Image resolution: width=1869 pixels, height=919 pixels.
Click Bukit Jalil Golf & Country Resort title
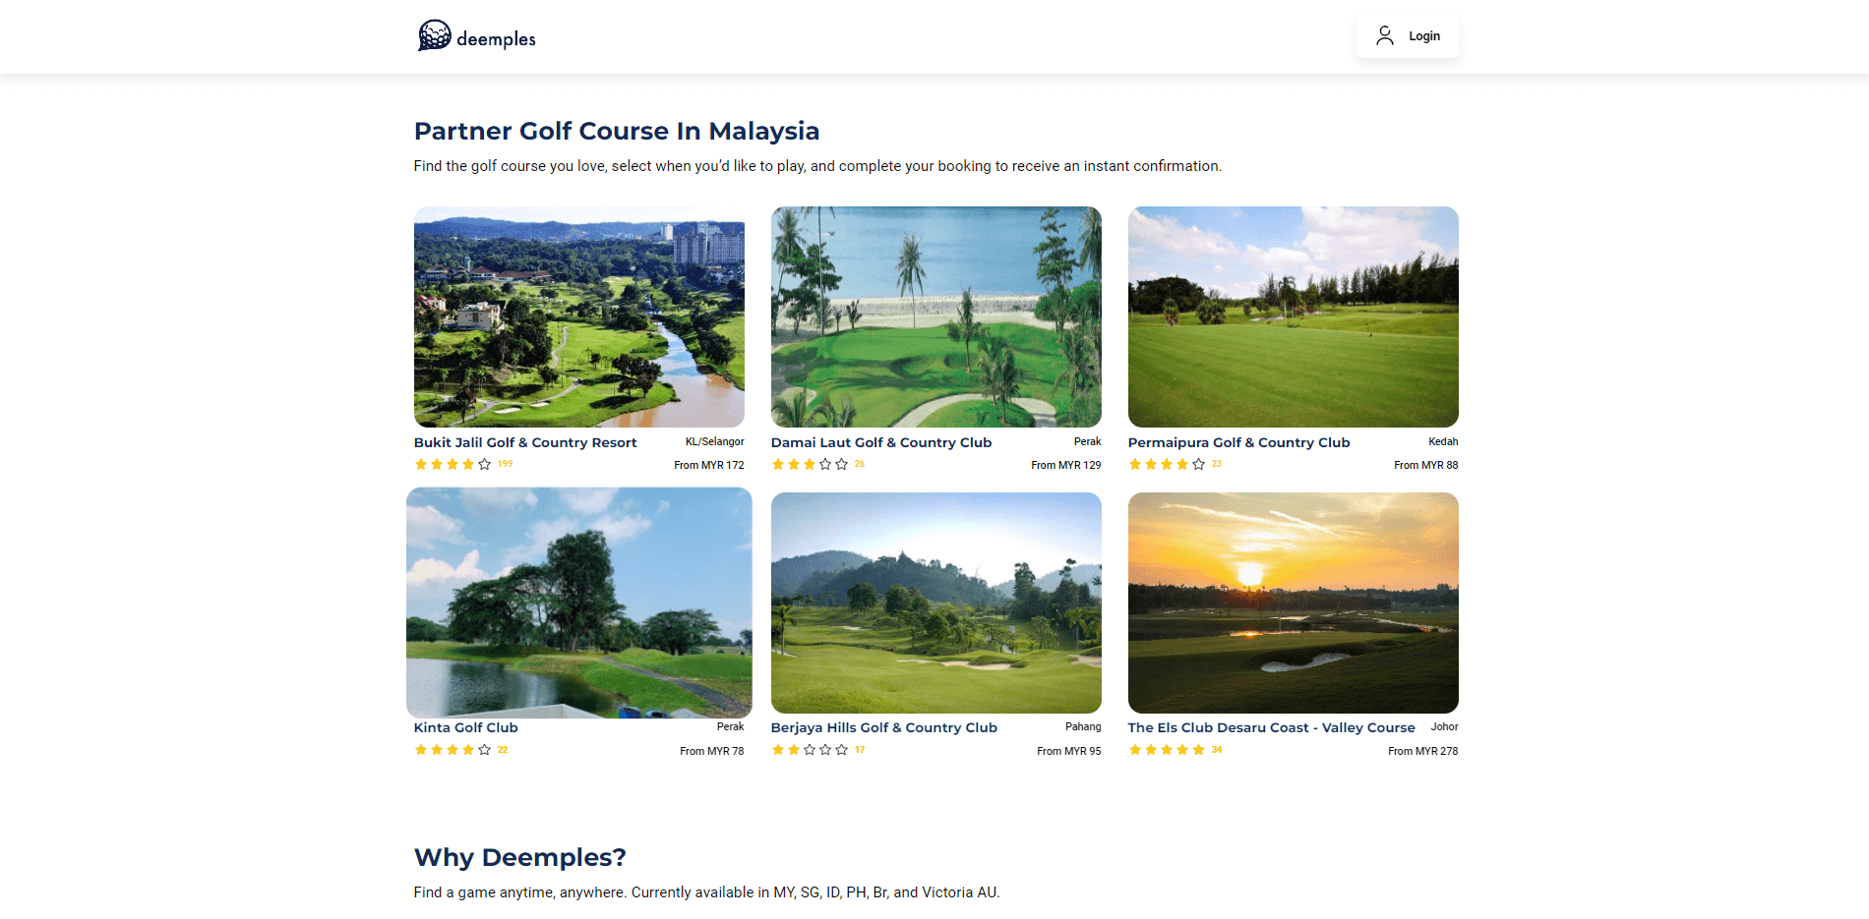pos(525,443)
